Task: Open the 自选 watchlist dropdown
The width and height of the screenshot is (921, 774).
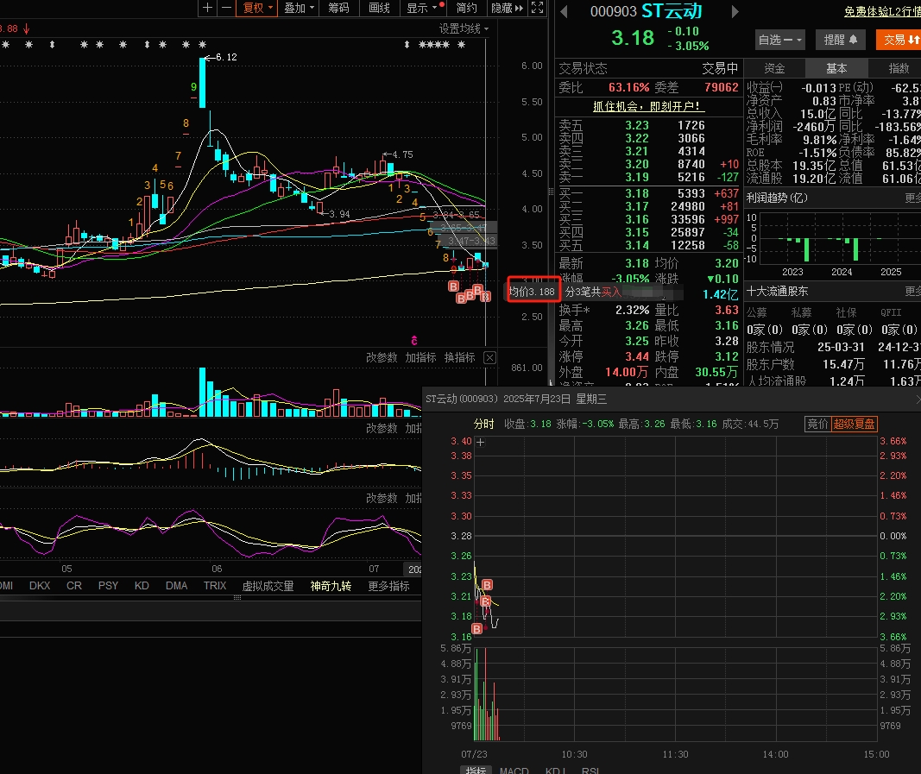Action: click(779, 40)
